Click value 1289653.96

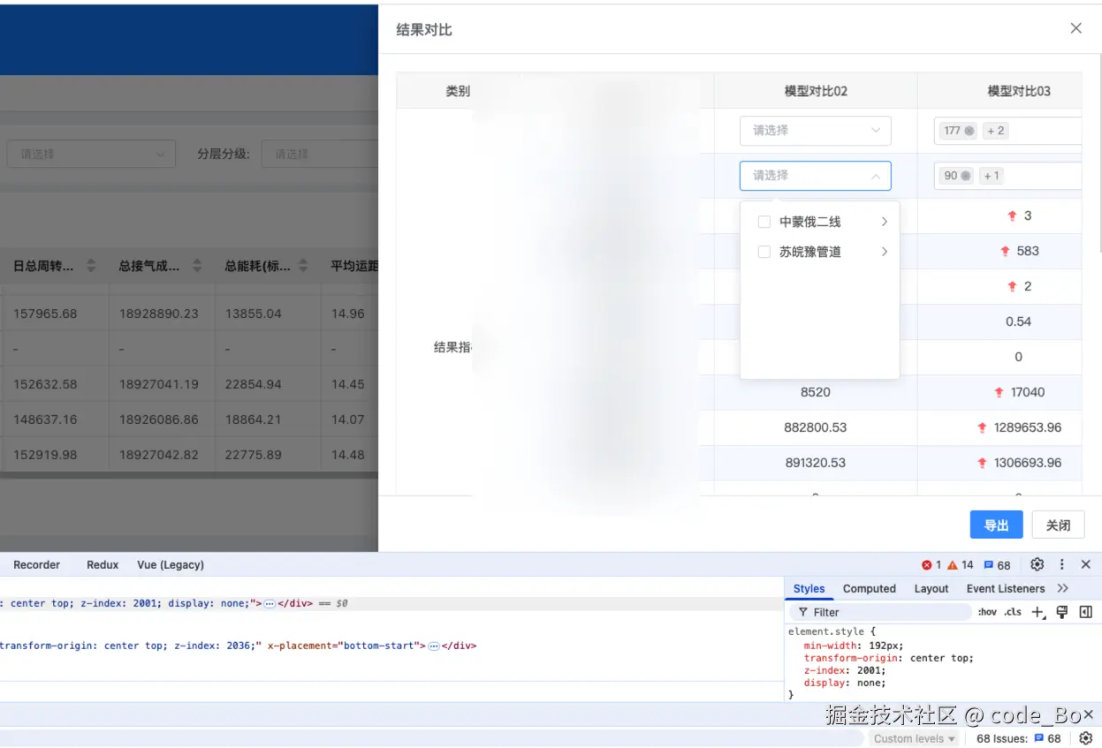(1028, 427)
